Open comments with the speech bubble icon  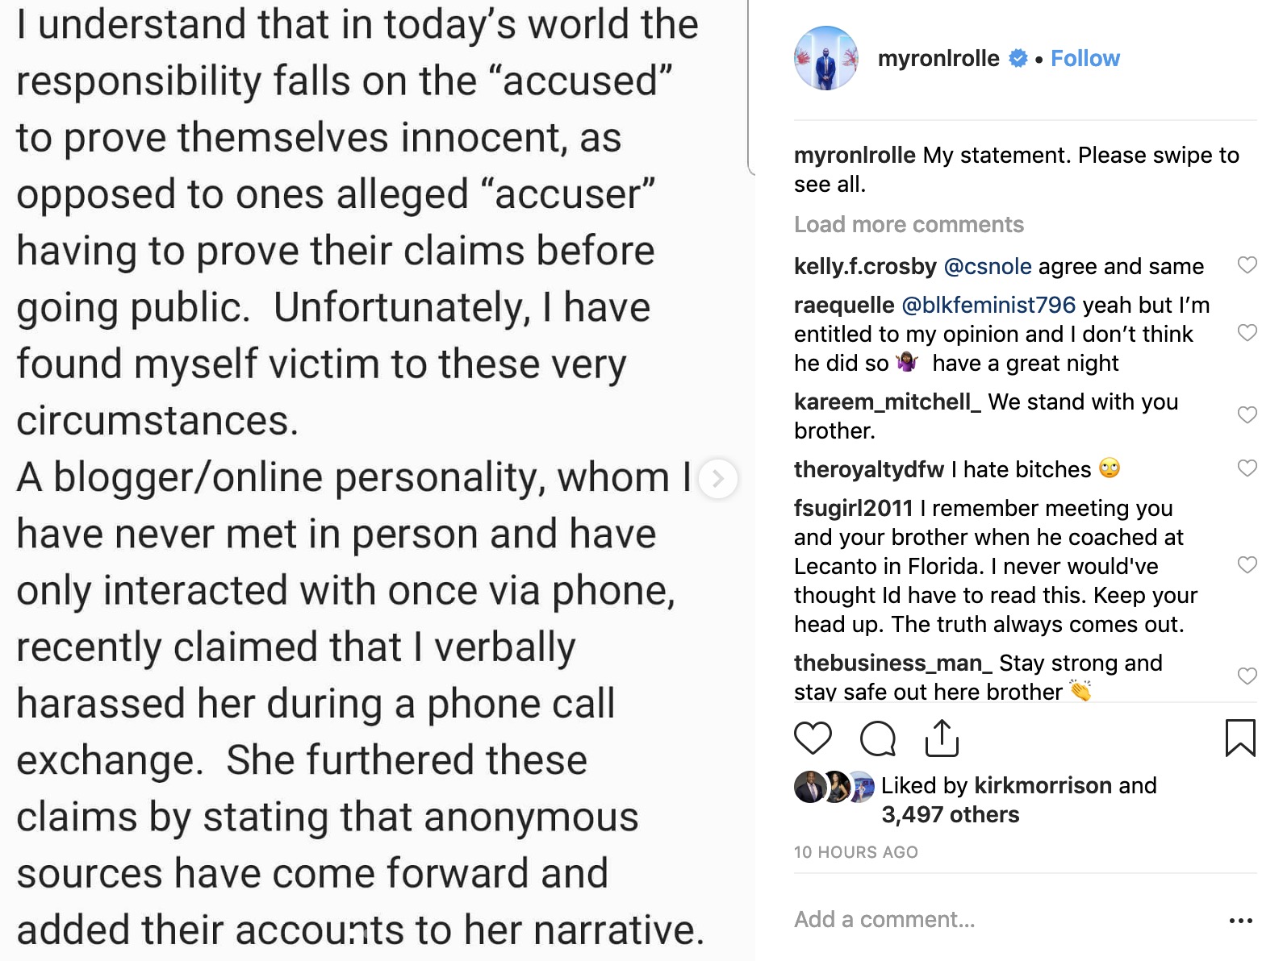[877, 738]
